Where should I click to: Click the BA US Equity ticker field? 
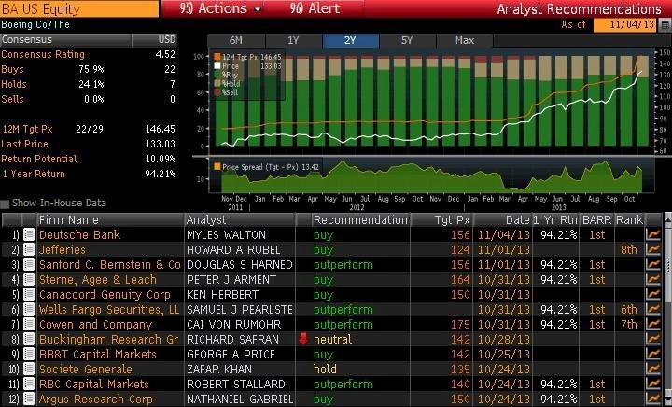79,9
